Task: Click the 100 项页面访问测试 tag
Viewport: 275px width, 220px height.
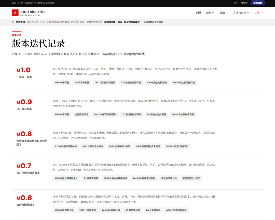Action: [105, 83]
